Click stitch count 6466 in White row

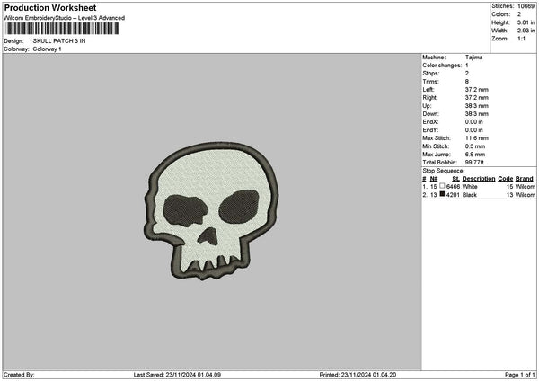click(x=453, y=187)
